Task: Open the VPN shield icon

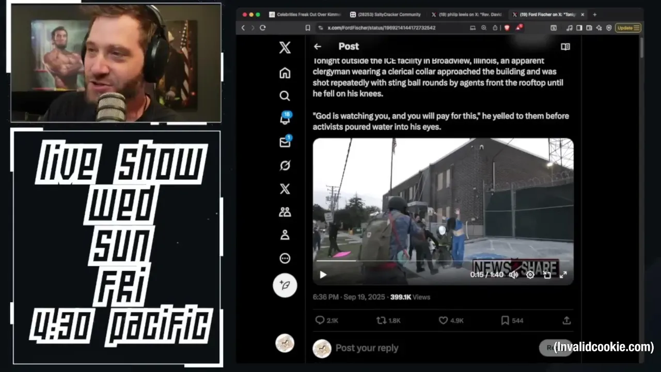Action: [609, 28]
